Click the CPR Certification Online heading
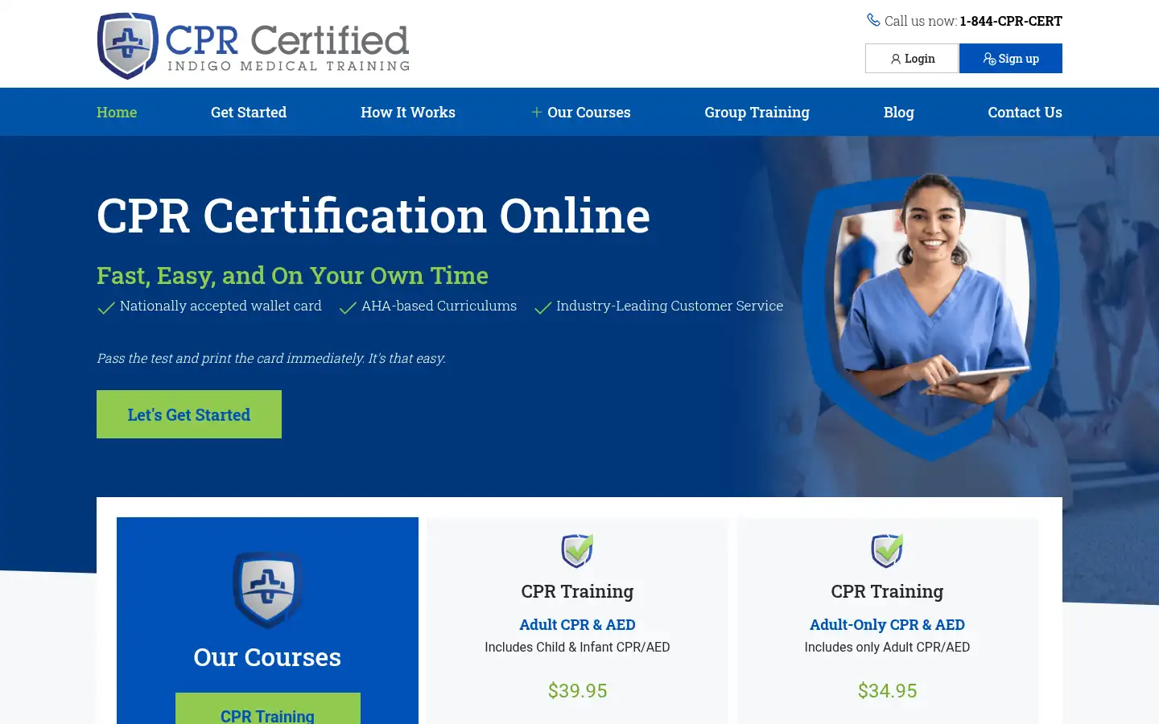Viewport: 1159px width, 724px height. [373, 216]
